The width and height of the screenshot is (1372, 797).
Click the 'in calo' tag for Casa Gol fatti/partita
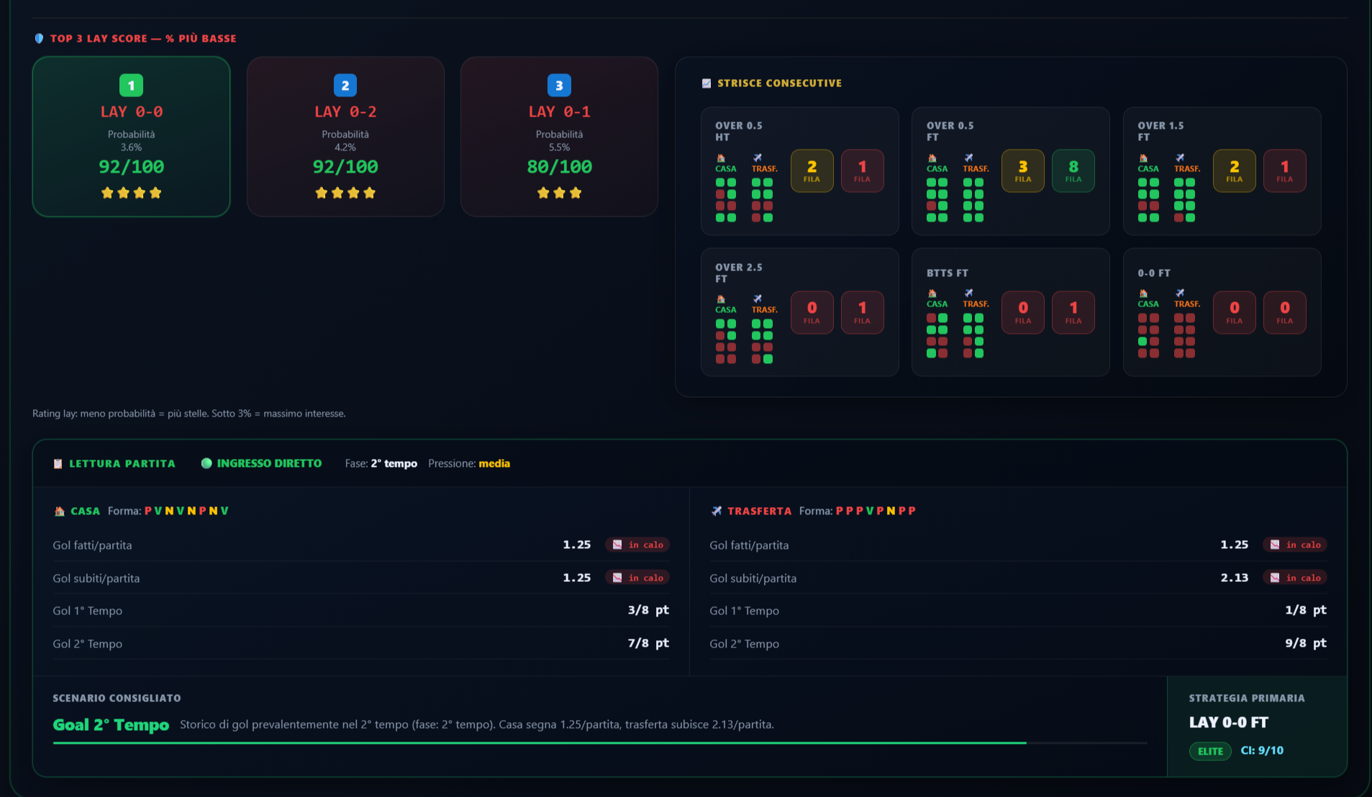637,545
